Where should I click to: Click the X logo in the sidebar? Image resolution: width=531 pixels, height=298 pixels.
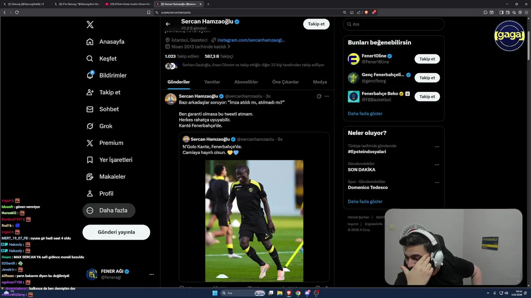[x=90, y=25]
